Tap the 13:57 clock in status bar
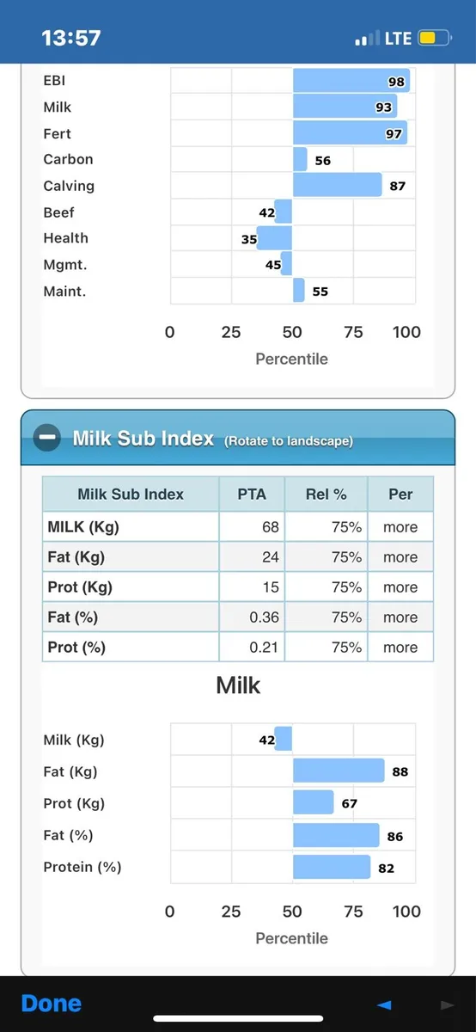 pos(71,38)
